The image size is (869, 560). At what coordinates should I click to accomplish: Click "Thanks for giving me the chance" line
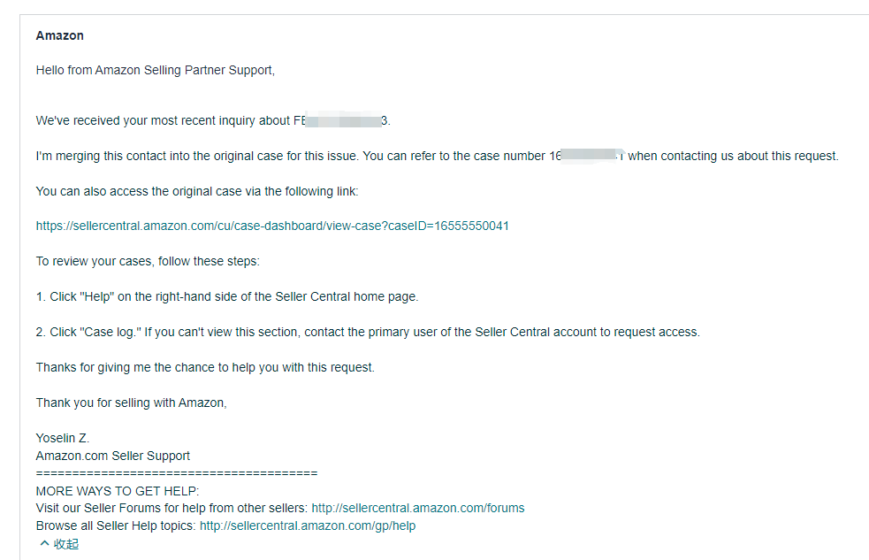205,368
